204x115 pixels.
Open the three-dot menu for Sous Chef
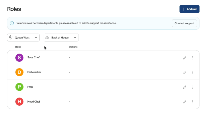coord(192,58)
